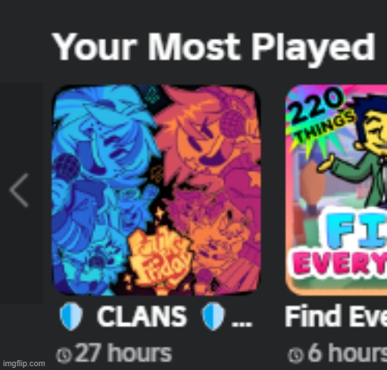
Task: Click the pink EVERY text on thumbnail
Action: 340,263
